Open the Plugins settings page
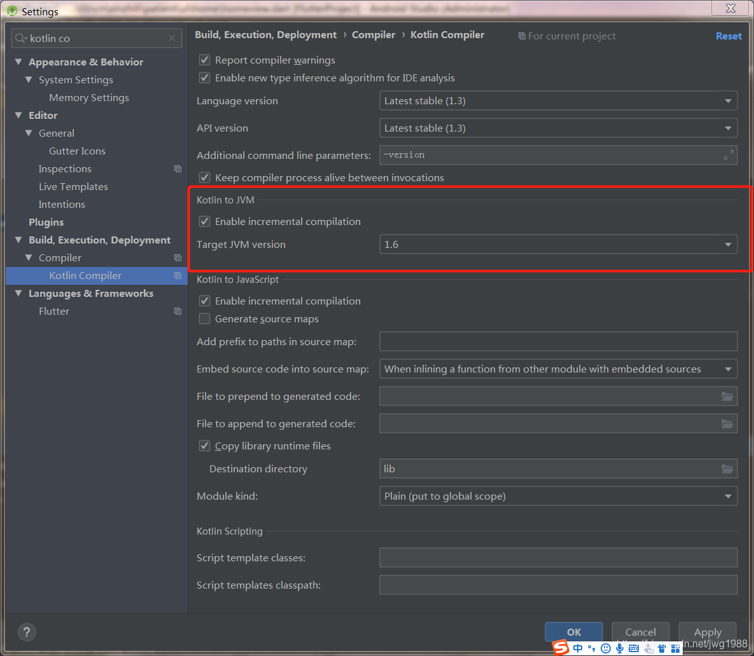This screenshot has width=754, height=656. [46, 222]
